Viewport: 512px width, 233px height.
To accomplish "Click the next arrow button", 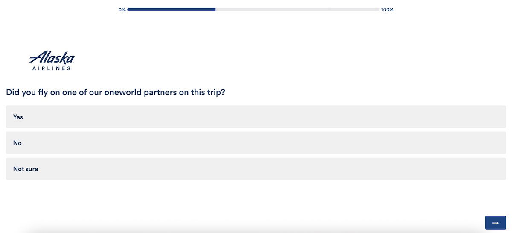I will (x=495, y=223).
